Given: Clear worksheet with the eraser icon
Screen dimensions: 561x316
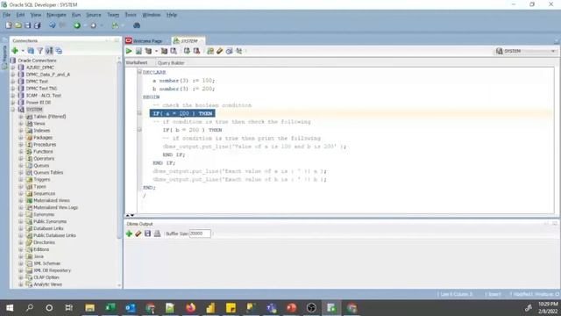Looking at the screenshot, I should [220, 51].
